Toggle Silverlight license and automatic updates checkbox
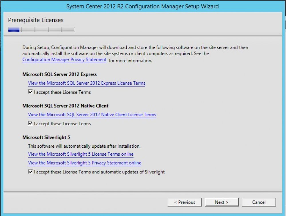The height and width of the screenshot is (216, 286). tap(31, 172)
